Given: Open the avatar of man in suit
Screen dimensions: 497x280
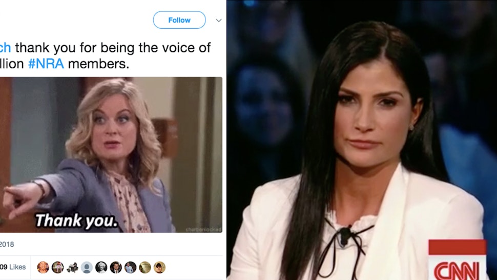Looking at the screenshot, I should (116, 267).
